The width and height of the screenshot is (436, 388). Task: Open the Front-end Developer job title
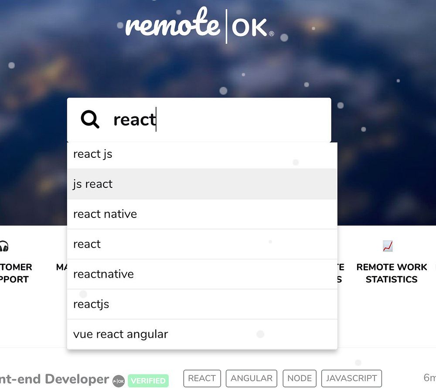pos(54,379)
